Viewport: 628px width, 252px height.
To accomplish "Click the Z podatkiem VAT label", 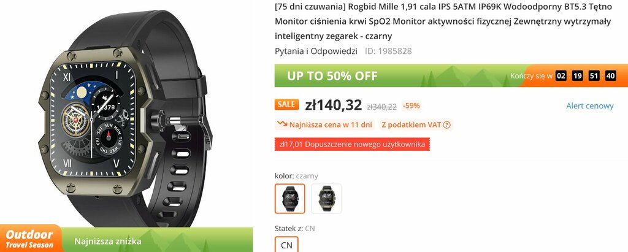I will pyautogui.click(x=415, y=124).
